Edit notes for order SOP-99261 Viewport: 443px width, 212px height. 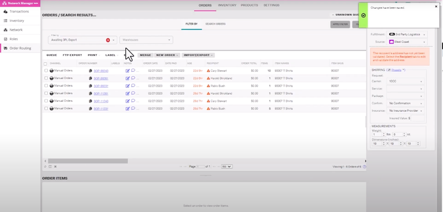[x=128, y=78]
